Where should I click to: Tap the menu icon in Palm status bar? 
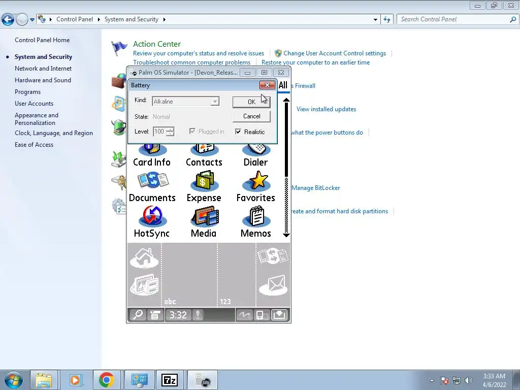pyautogui.click(x=155, y=315)
